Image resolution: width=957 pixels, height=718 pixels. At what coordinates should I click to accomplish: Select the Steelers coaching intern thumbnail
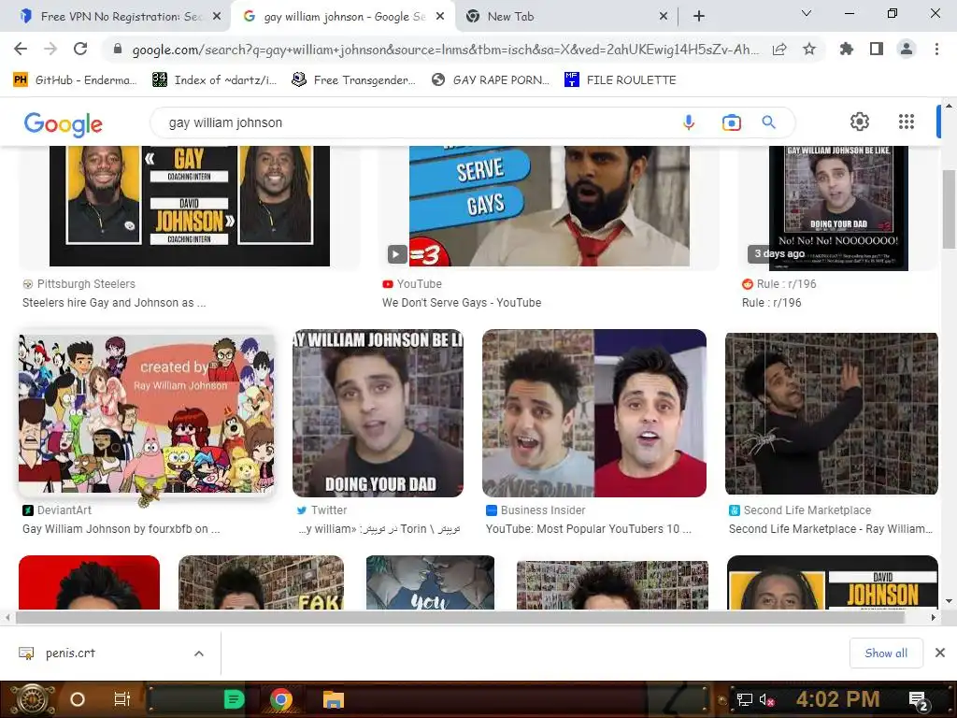[x=190, y=206]
